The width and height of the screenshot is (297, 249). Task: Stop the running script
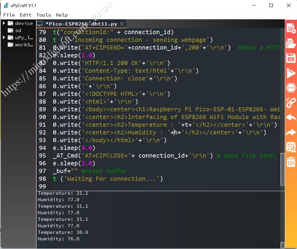290,88
